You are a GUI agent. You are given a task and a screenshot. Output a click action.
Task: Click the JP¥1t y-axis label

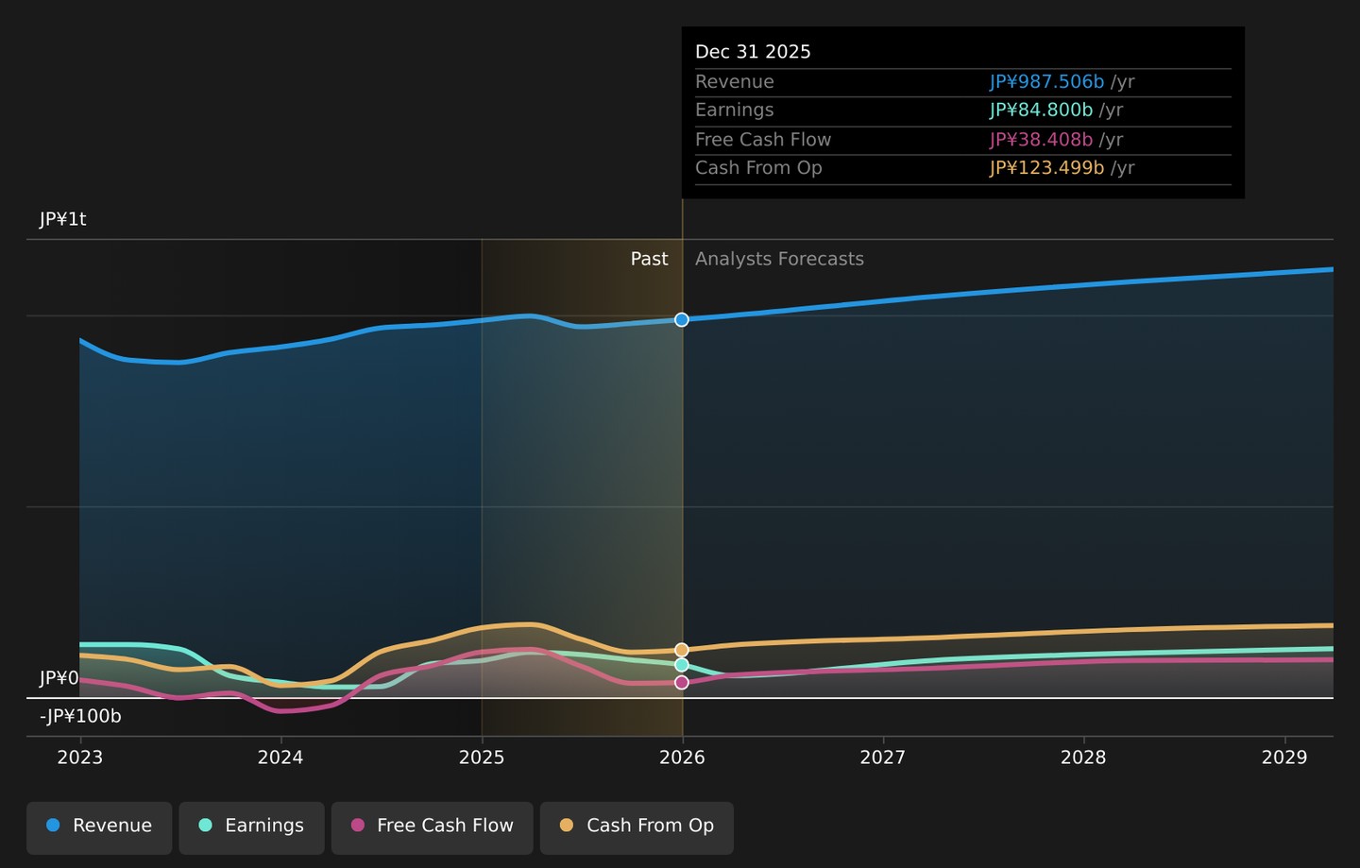point(63,219)
